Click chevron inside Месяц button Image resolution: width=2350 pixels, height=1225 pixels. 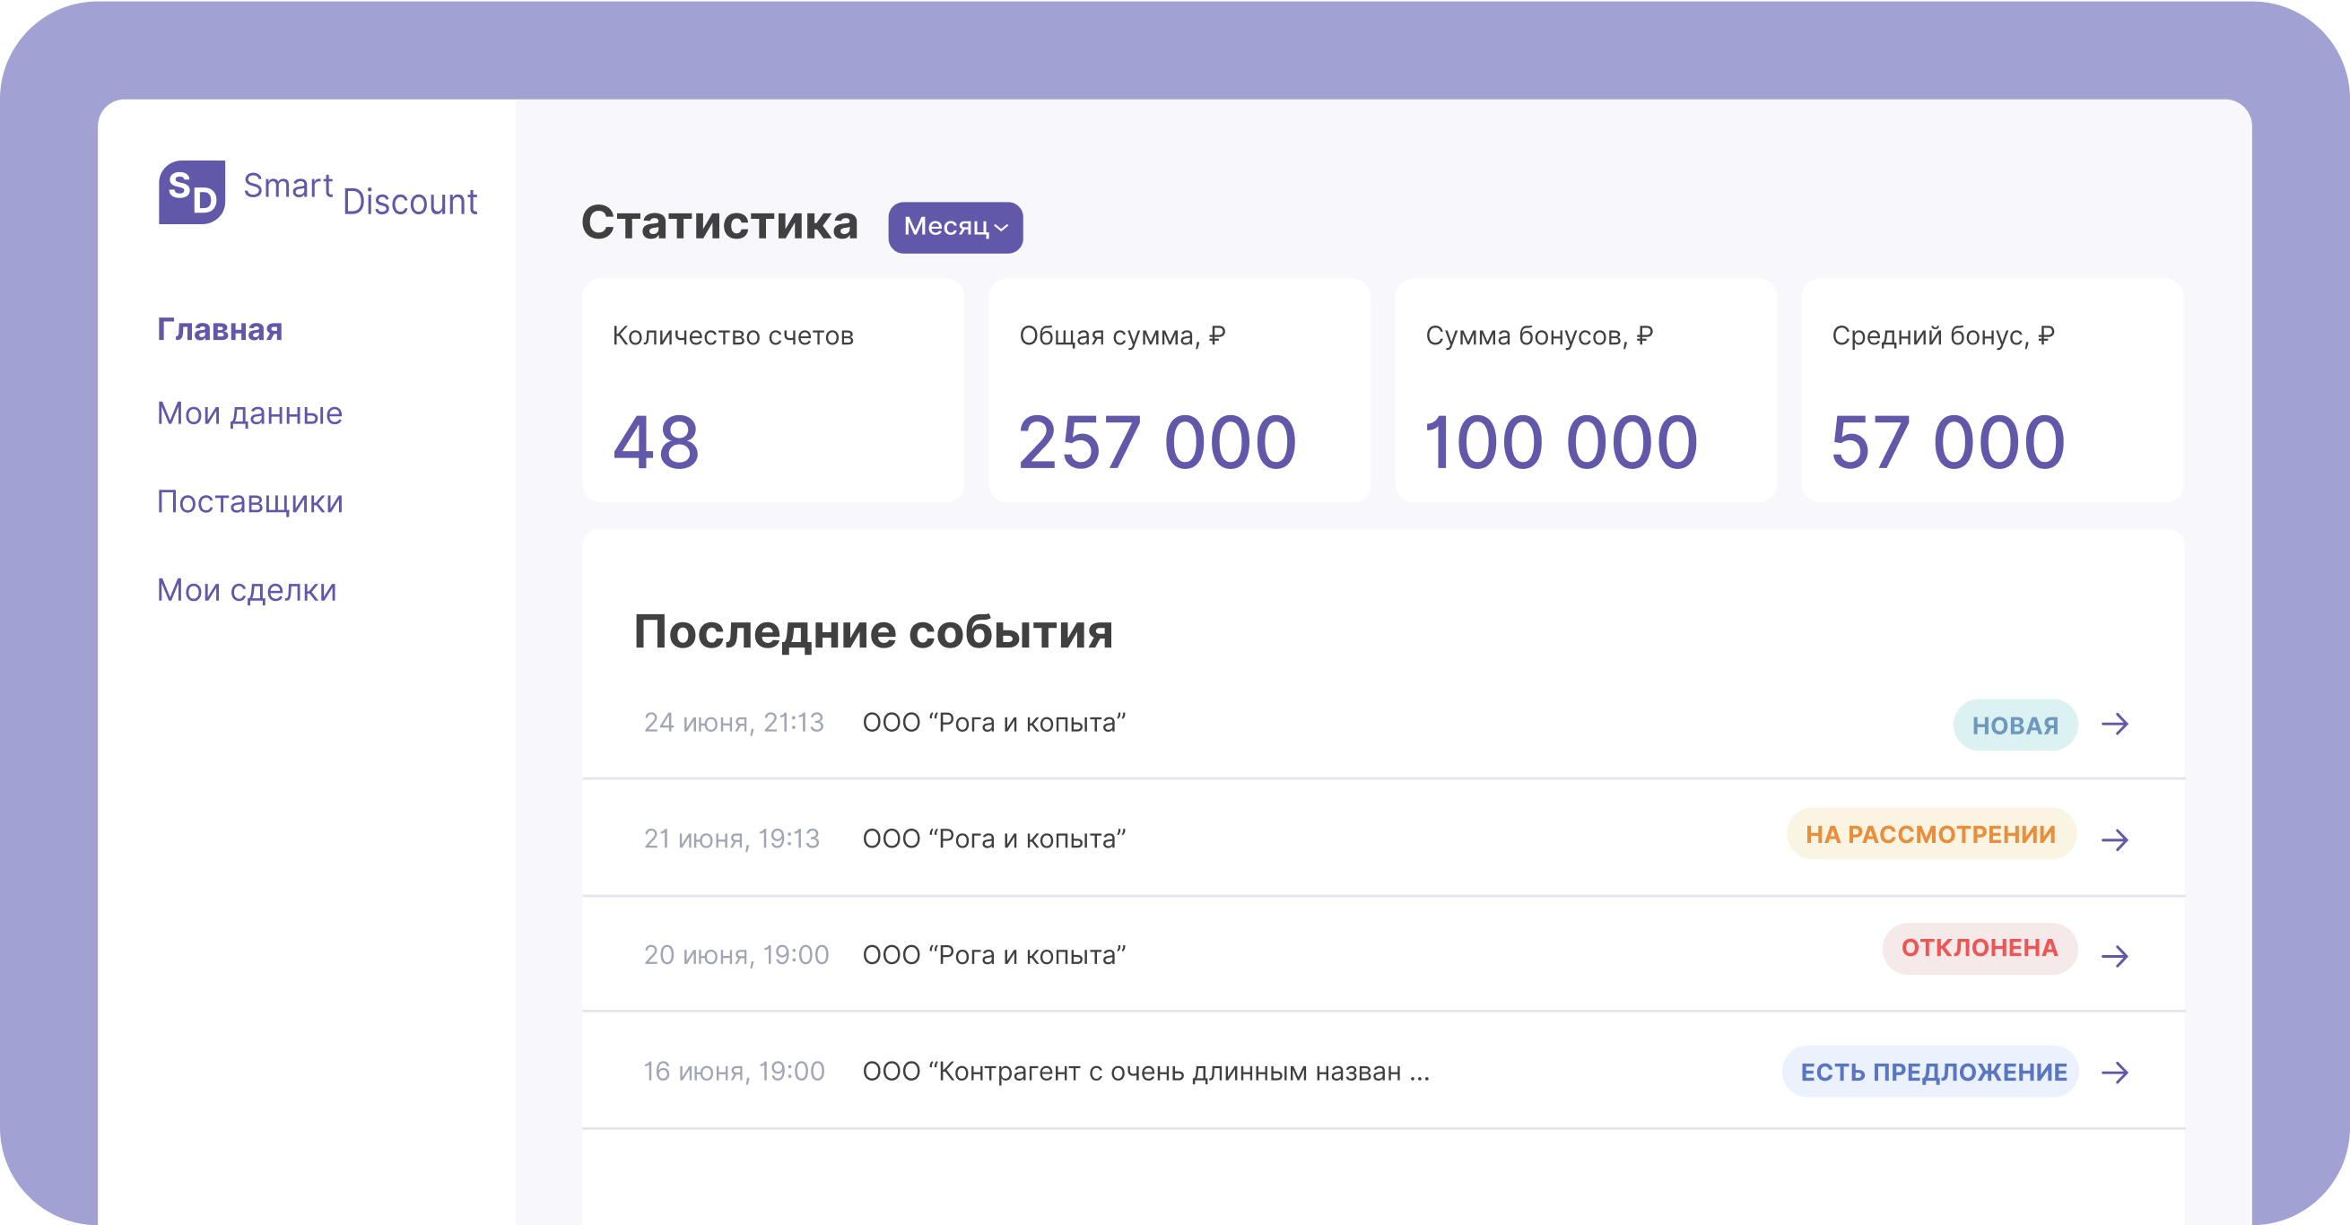[1002, 228]
